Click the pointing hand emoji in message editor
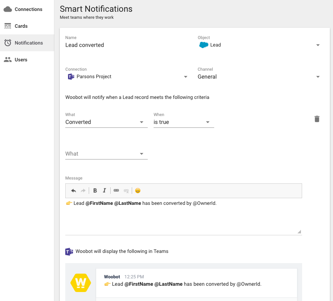This screenshot has width=333, height=301. pos(69,203)
